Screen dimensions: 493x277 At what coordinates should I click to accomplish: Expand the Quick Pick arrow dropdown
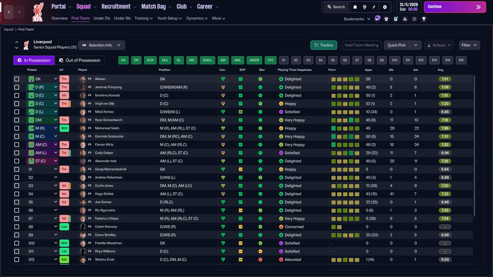[415, 45]
